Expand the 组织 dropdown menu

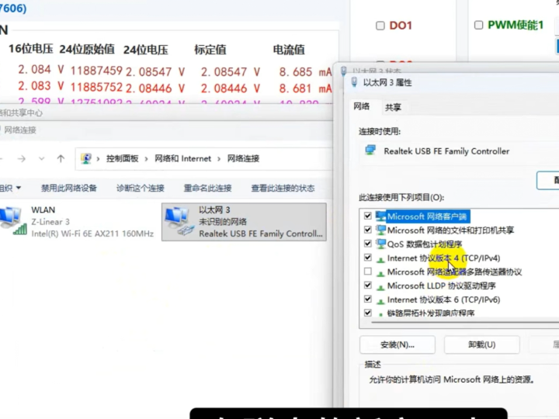click(x=9, y=188)
